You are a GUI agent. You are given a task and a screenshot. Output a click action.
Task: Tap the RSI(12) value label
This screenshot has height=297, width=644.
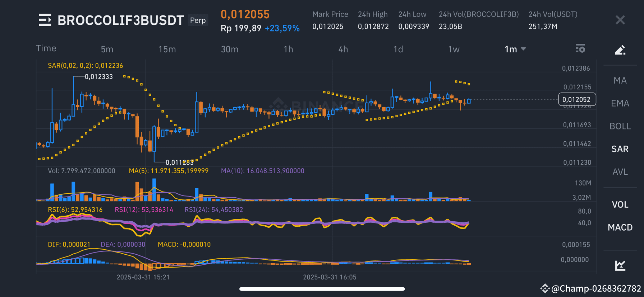144,210
